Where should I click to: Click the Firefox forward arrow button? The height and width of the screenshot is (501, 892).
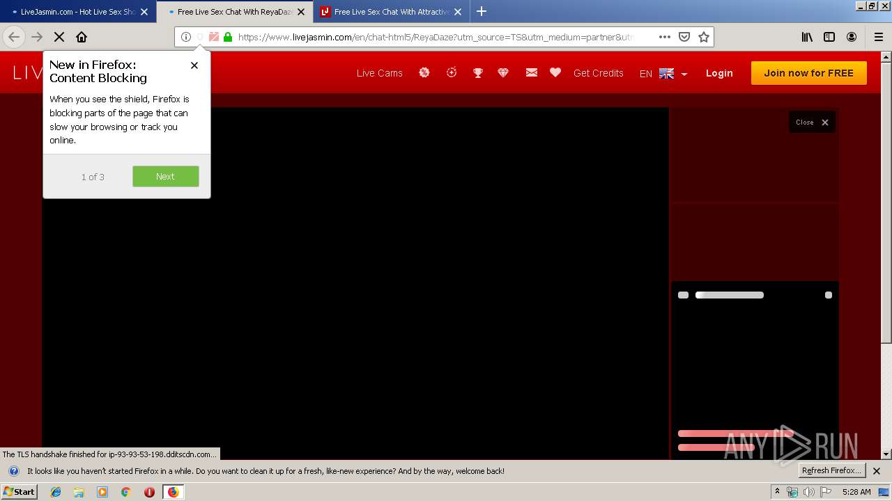(x=37, y=37)
